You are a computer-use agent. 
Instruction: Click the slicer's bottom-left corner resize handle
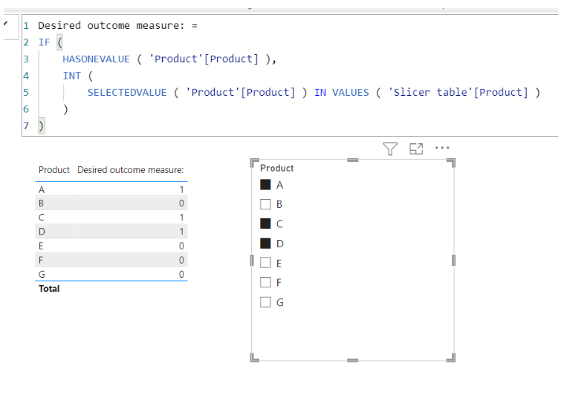(254, 357)
